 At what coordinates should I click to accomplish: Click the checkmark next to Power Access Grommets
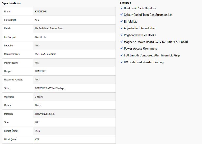click(121, 48)
